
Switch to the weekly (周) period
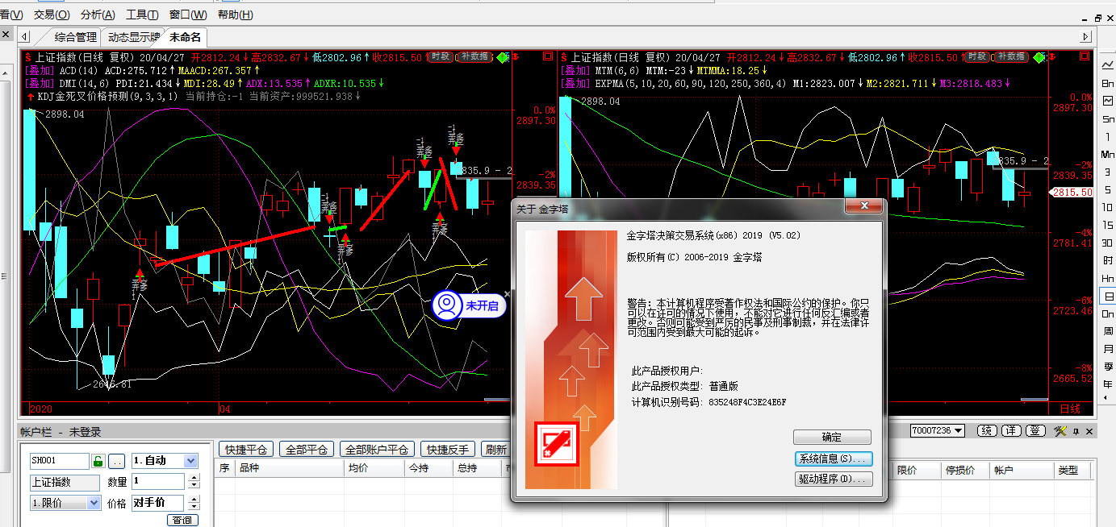1108,332
